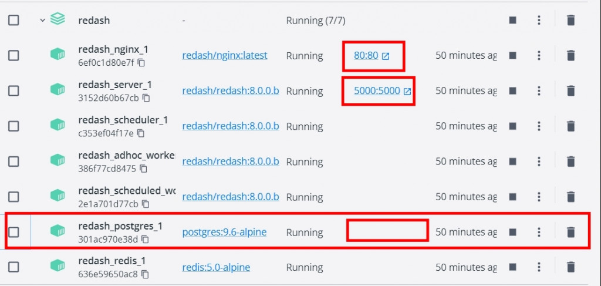Check the box beside container 2e1a701d77cb
The image size is (601, 286).
tap(13, 197)
